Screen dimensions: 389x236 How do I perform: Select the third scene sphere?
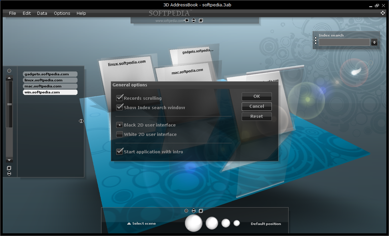point(226,223)
